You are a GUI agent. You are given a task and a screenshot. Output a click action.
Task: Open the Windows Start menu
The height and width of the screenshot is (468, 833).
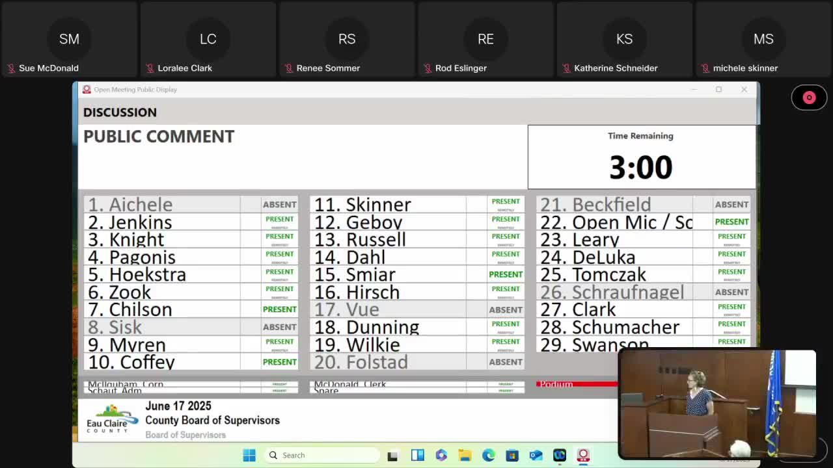point(249,455)
